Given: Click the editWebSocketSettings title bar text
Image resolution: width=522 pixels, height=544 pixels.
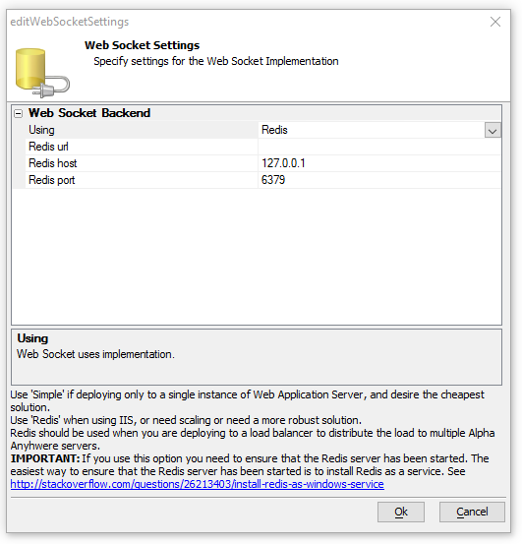Looking at the screenshot, I should [70, 22].
